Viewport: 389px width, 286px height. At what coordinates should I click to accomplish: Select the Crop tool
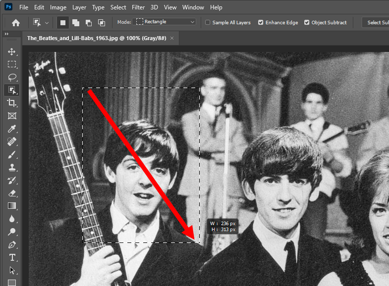pyautogui.click(x=12, y=103)
